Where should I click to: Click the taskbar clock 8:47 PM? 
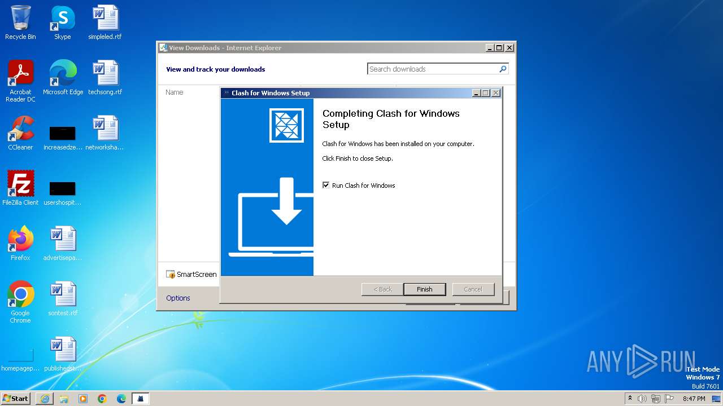(x=694, y=399)
